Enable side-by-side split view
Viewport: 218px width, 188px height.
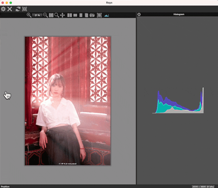click(69, 15)
